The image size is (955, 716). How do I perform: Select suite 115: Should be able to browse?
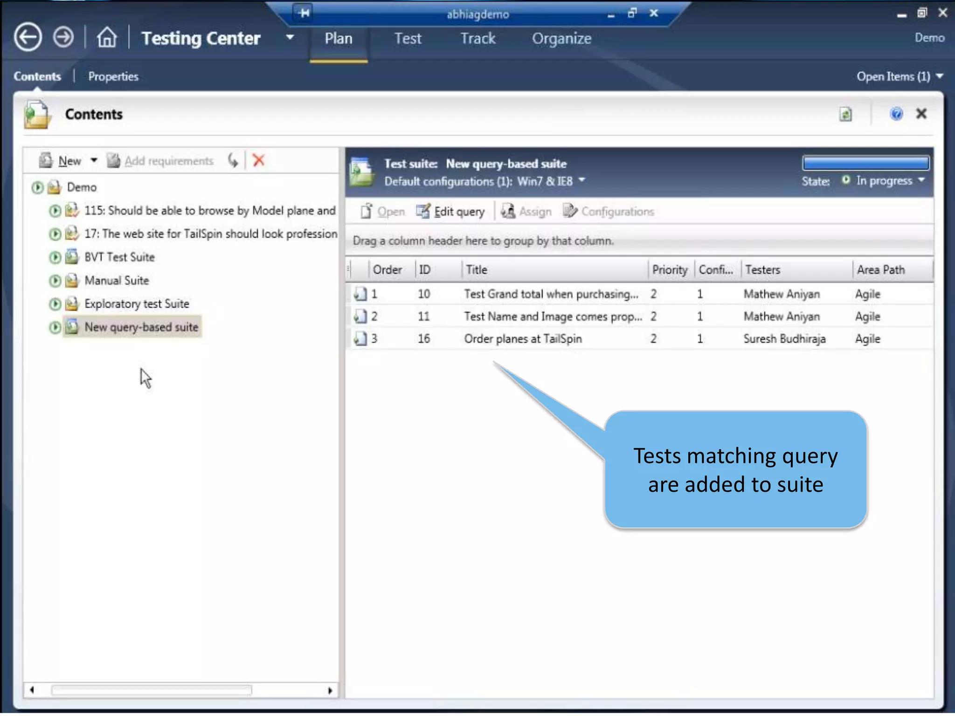click(x=210, y=211)
